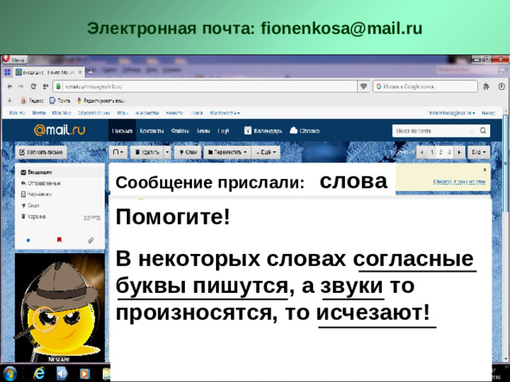Screen dimensions: 510x382
Task: Click the Delete button in mail toolbar
Action: pos(147,152)
